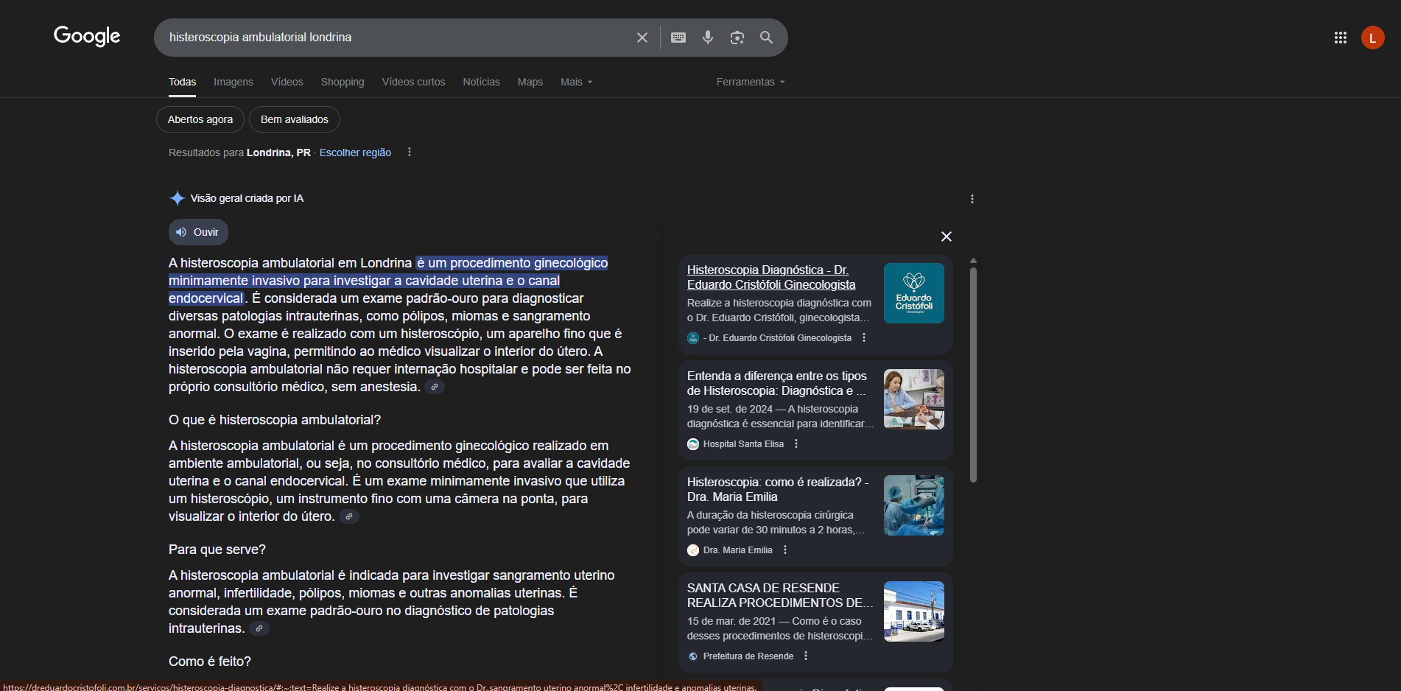1401x691 pixels.
Task: Open 'Entenda a diferença entre os tipos' result
Action: click(777, 384)
